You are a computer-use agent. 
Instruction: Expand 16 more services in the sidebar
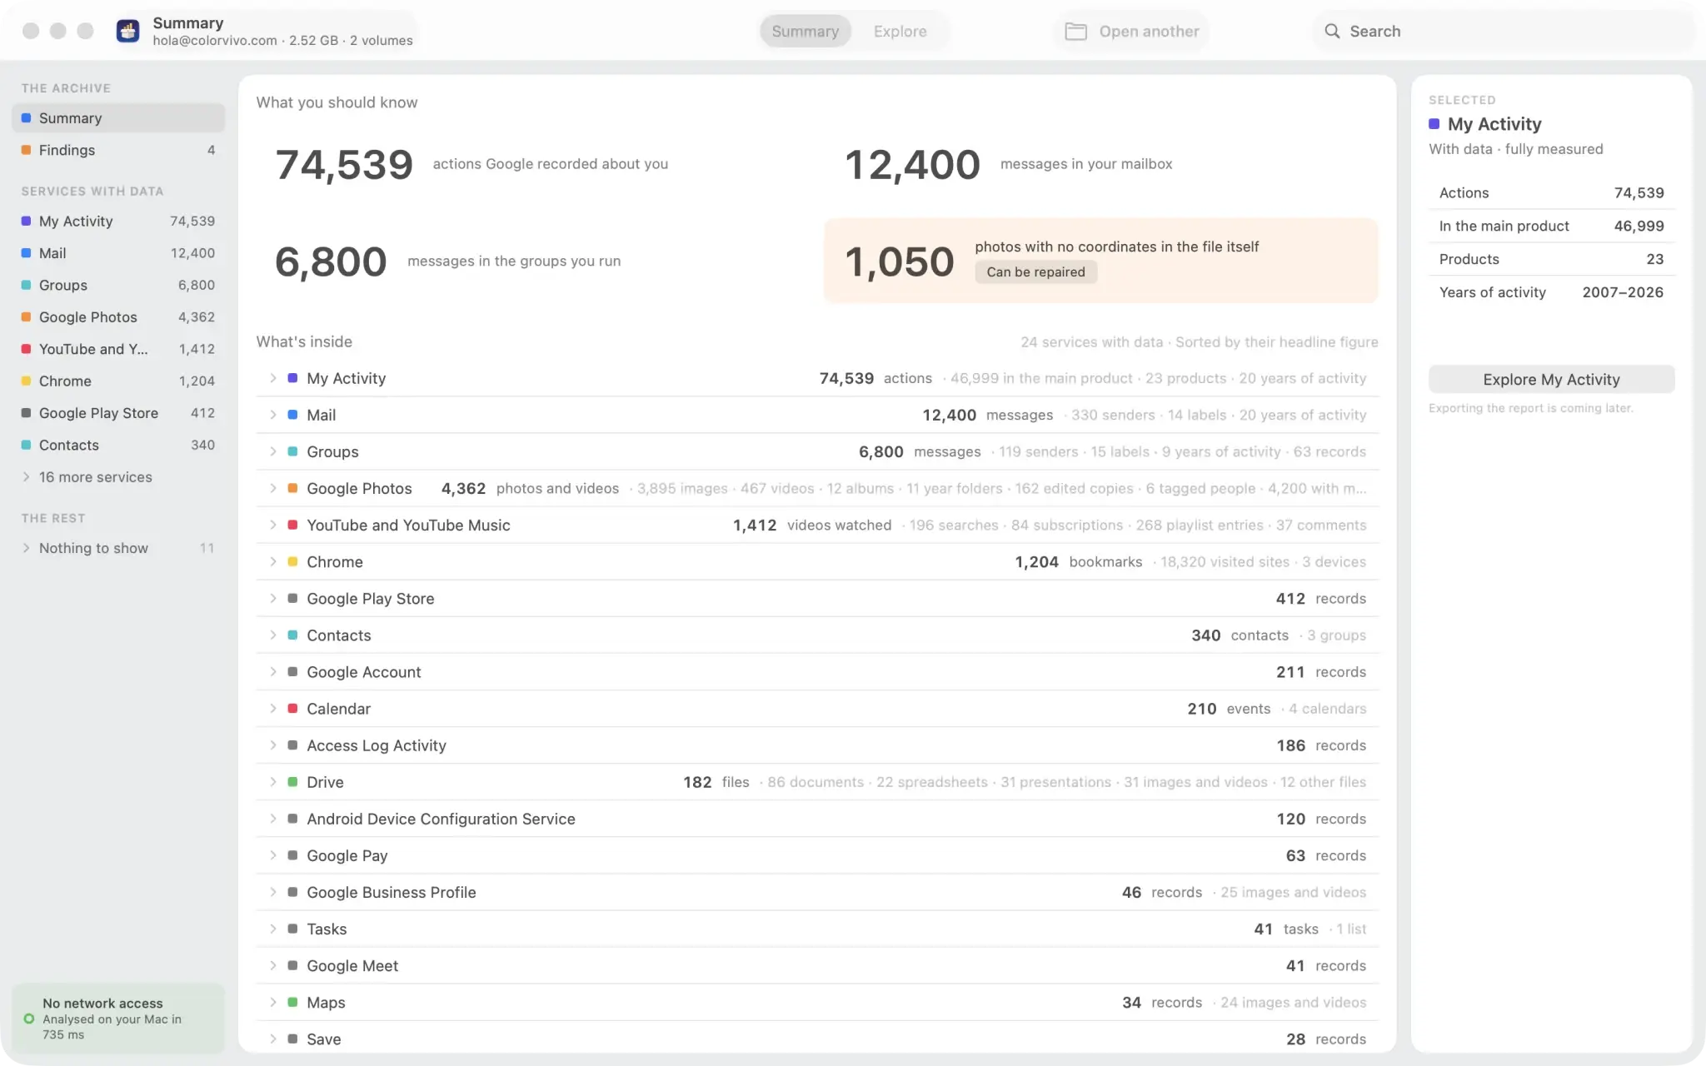click(x=26, y=477)
